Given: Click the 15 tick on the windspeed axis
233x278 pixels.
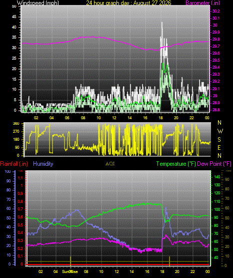Looking at the screenshot, I should [14, 79].
